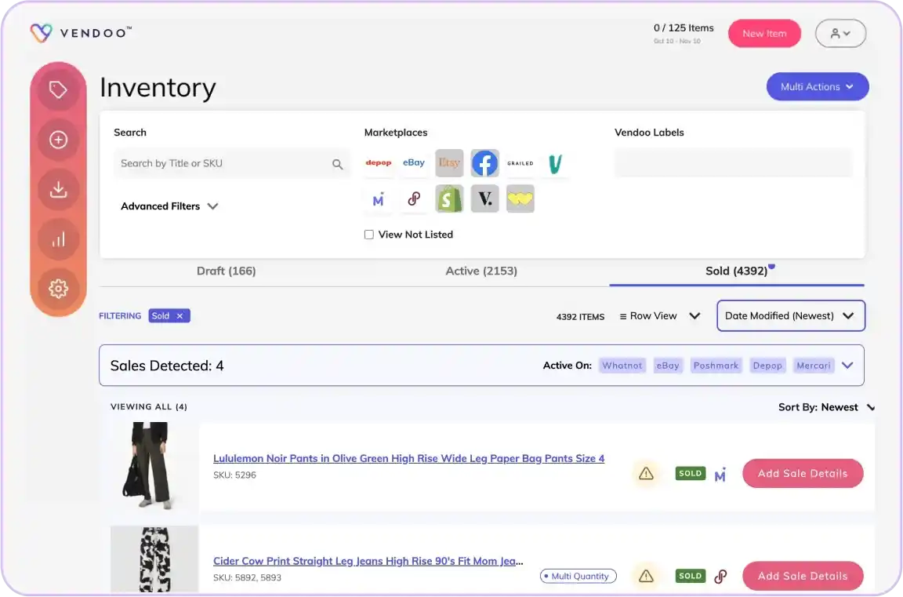Open the analytics bar-chart icon in the sidebar
Viewport: 903px width, 597px height.
click(58, 238)
